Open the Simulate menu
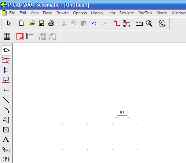The height and width of the screenshot is (163, 186). (127, 13)
